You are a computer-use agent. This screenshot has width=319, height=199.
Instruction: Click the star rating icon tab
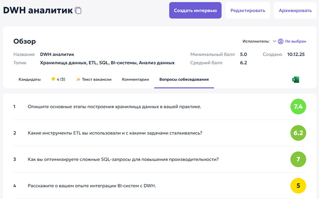point(53,79)
